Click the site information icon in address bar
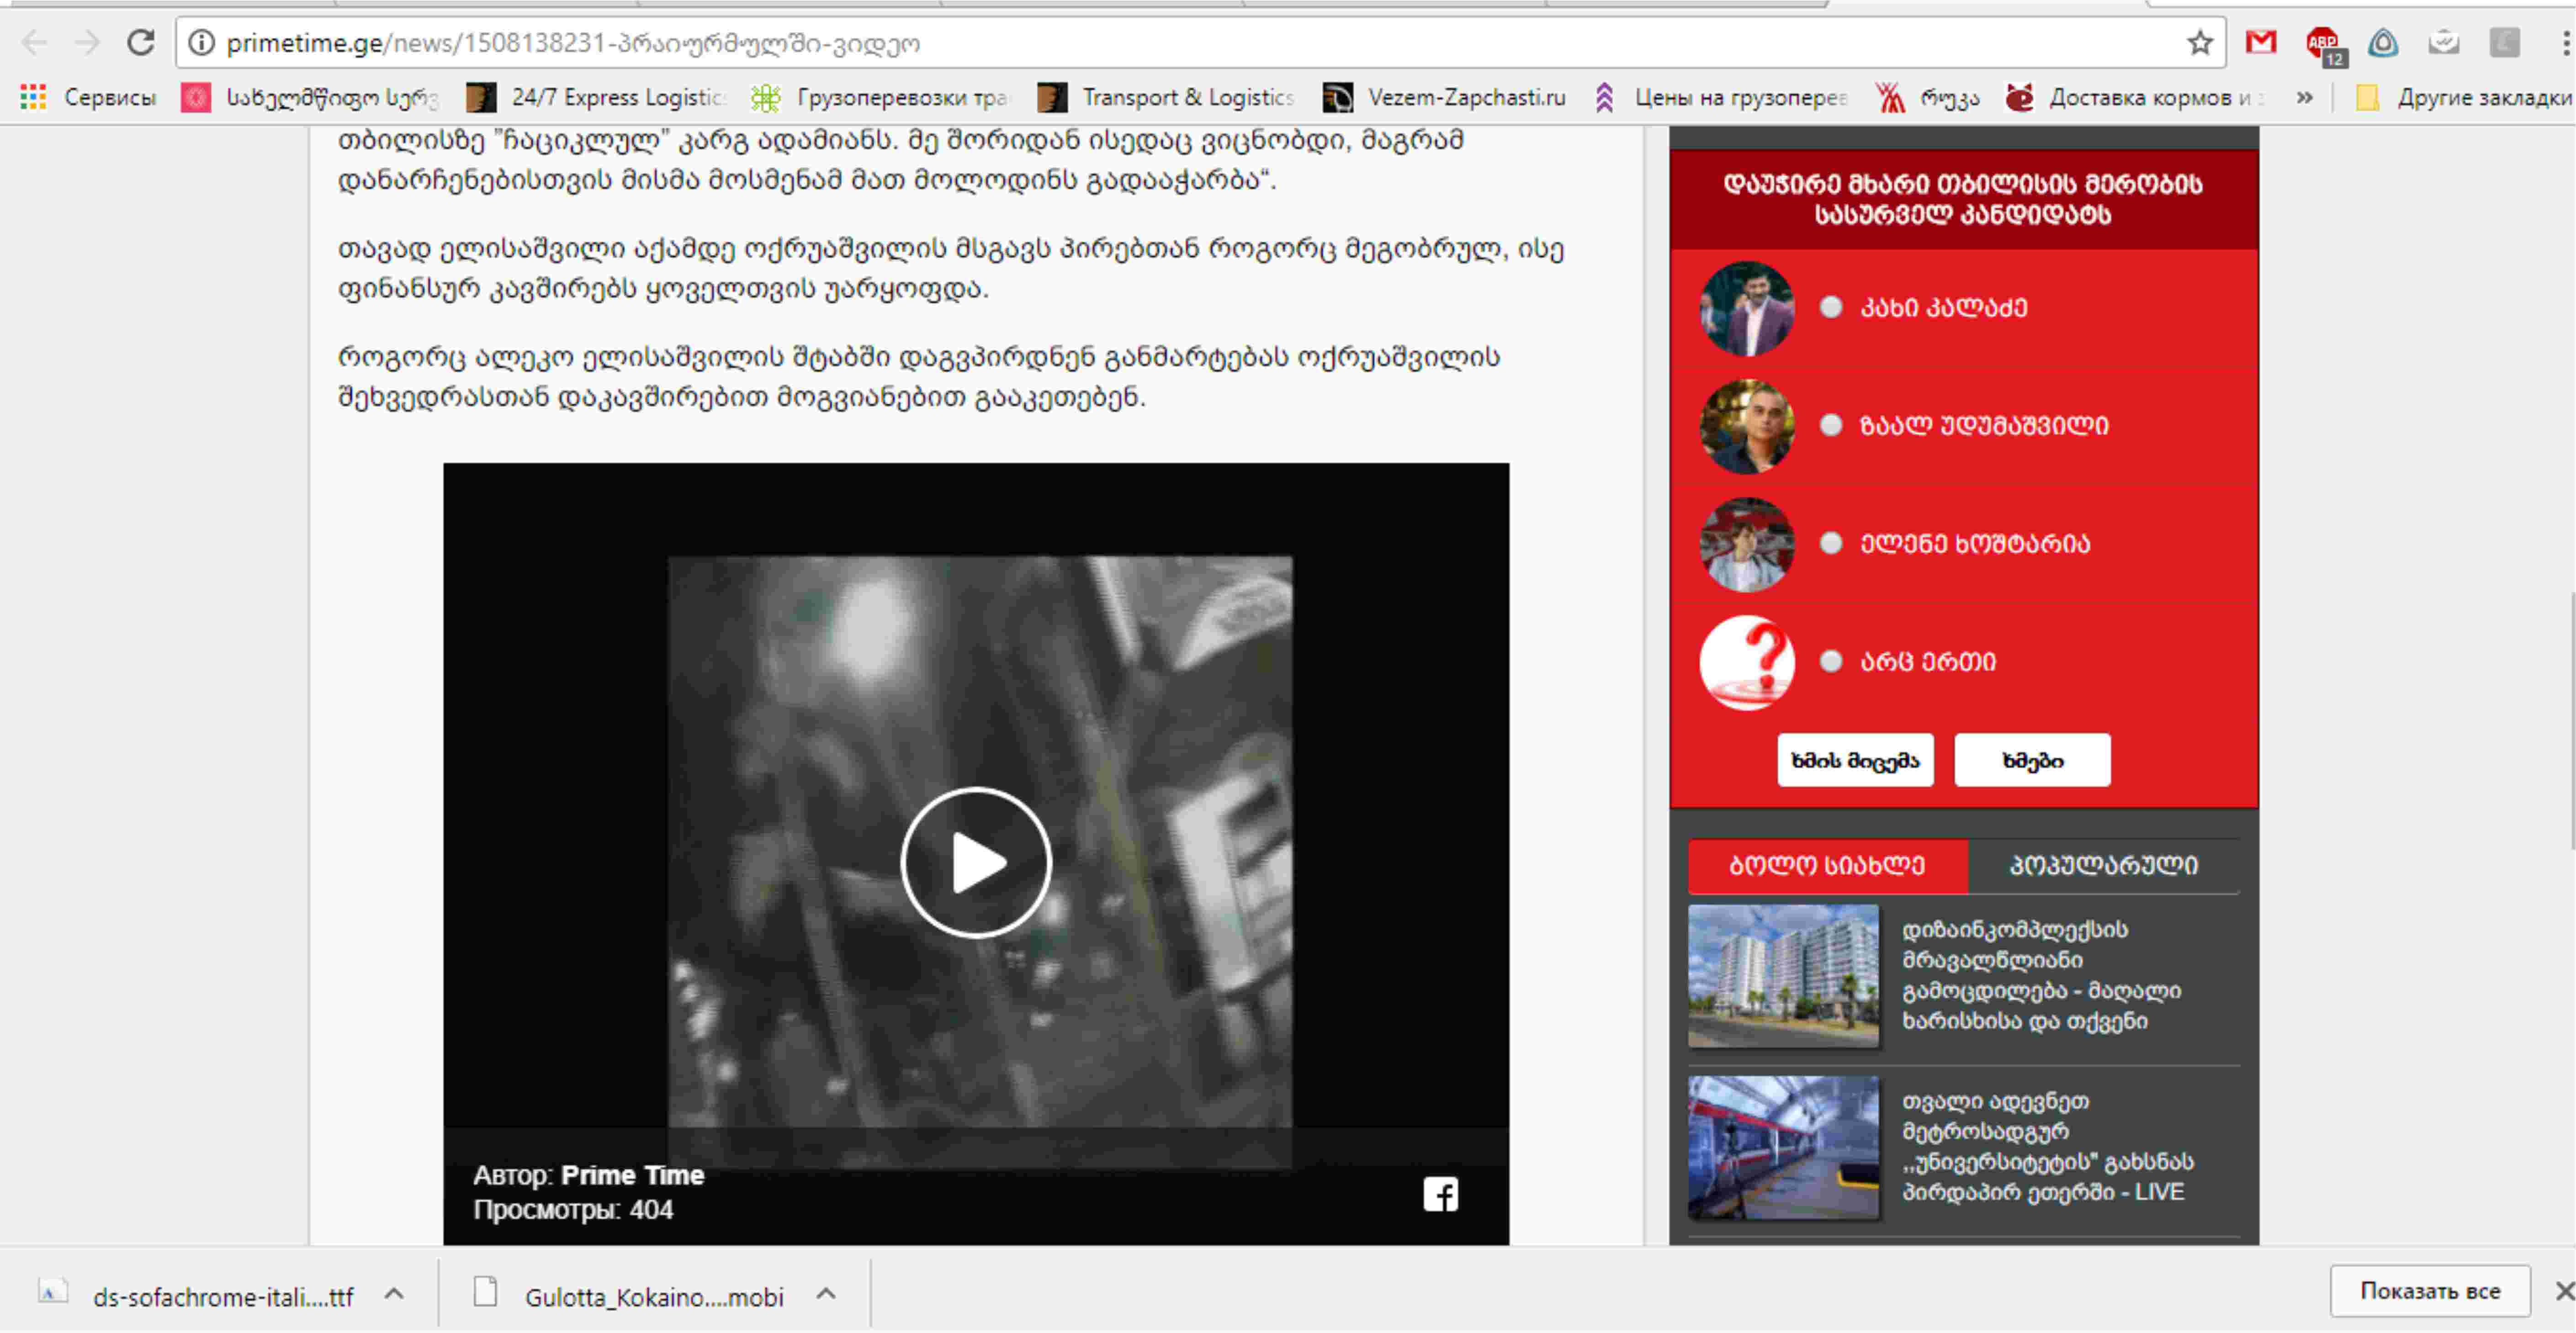Image resolution: width=2576 pixels, height=1333 pixels. coord(202,43)
